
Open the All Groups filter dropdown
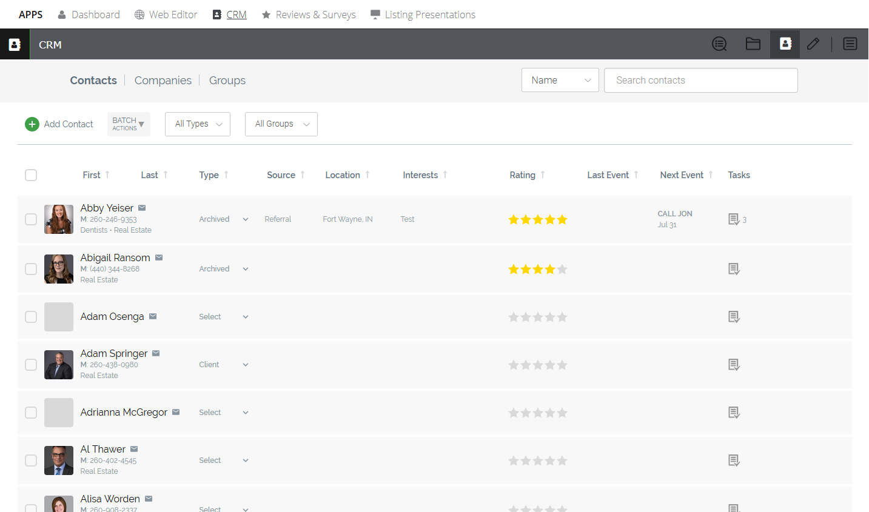pos(281,124)
